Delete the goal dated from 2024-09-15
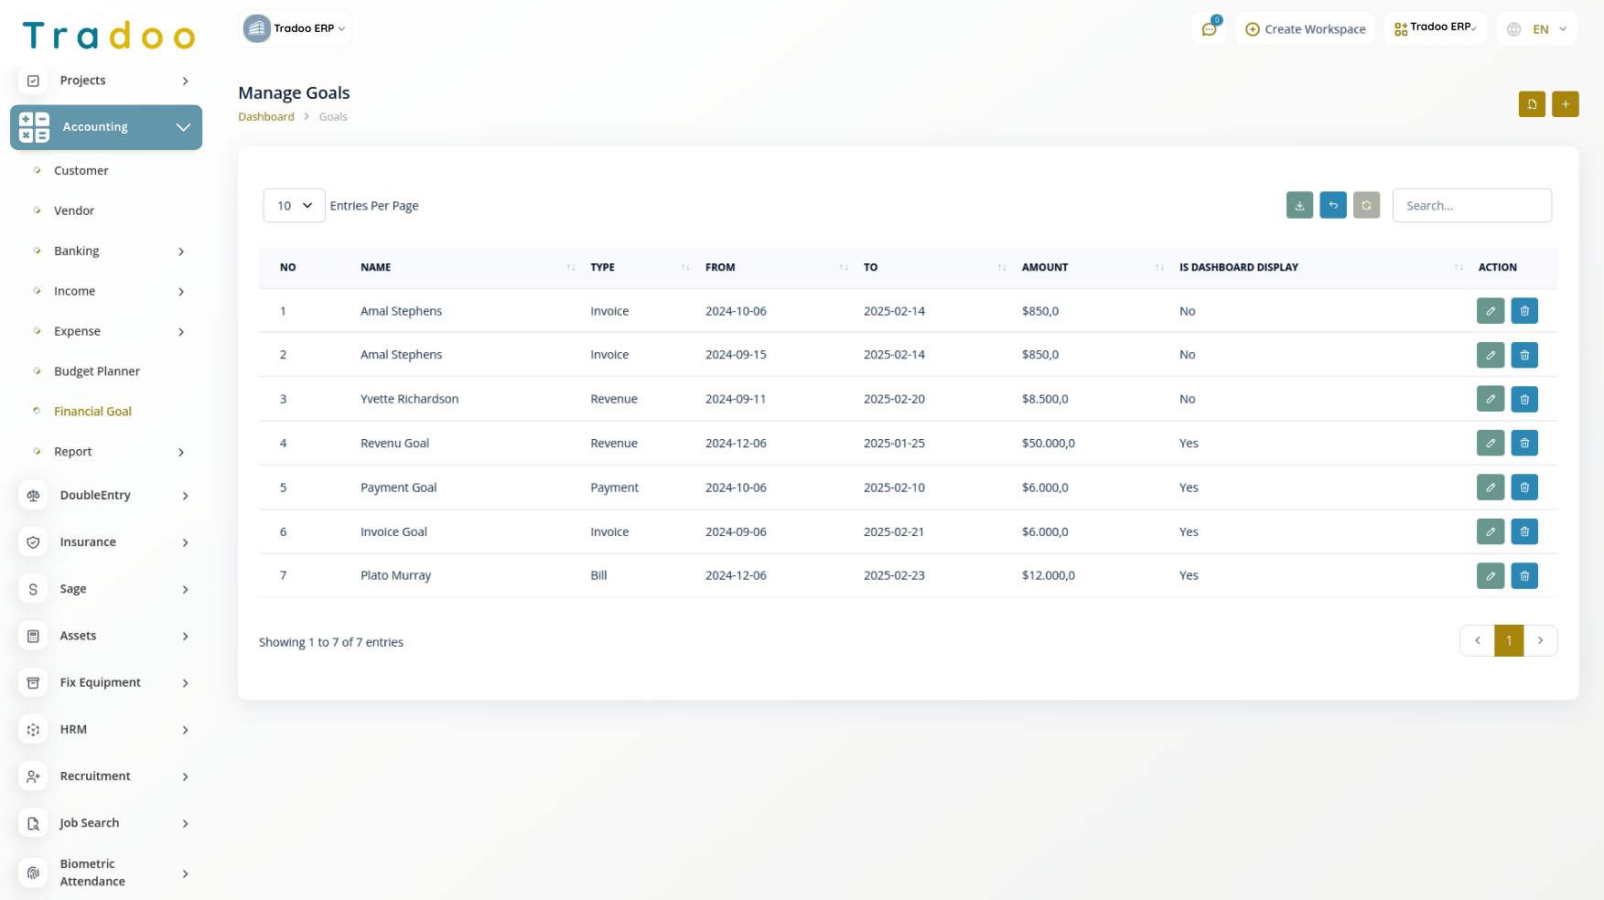Screen dimensions: 1604x900 pyautogui.click(x=1524, y=355)
